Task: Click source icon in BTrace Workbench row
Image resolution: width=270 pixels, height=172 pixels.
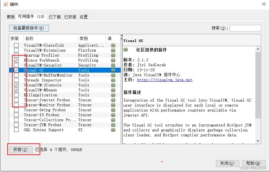Action: coord(113,60)
